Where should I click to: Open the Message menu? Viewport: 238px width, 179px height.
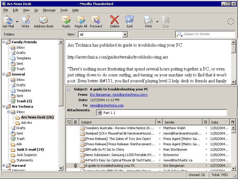click(49, 10)
